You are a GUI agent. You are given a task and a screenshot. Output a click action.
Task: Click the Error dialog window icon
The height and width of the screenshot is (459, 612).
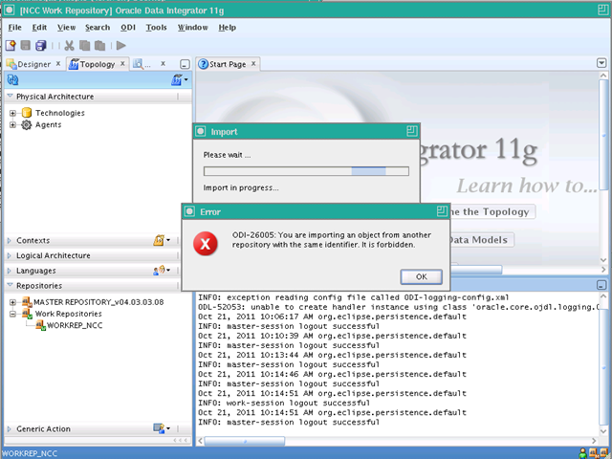point(189,211)
